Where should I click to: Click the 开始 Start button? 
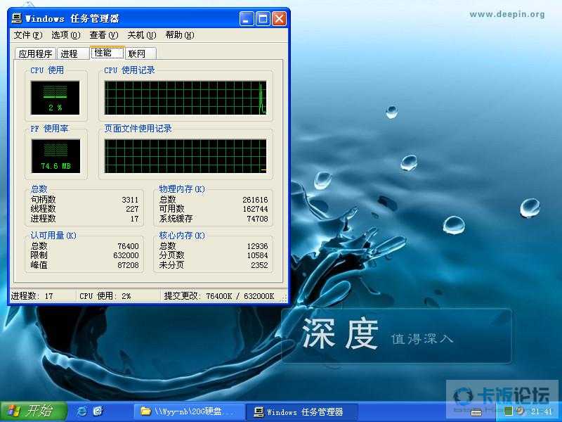tap(33, 411)
